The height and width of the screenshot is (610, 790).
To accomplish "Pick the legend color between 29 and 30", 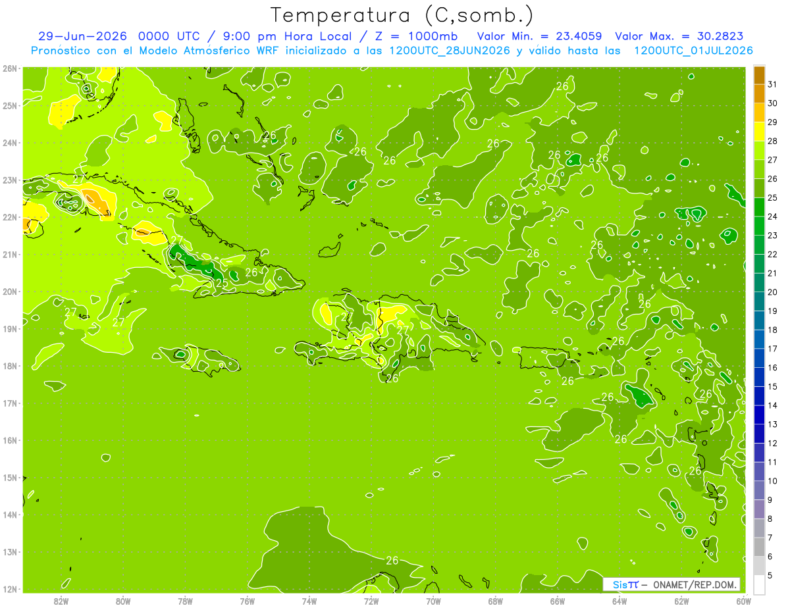I will click(x=759, y=113).
